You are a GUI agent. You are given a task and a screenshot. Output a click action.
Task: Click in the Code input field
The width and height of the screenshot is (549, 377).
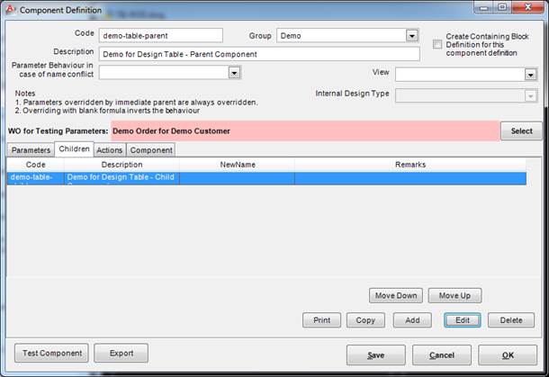pyautogui.click(x=160, y=35)
